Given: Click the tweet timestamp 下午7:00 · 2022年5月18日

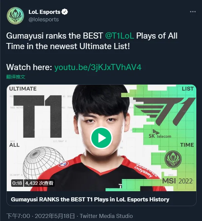Looking at the screenshot, I should tap(41, 216).
